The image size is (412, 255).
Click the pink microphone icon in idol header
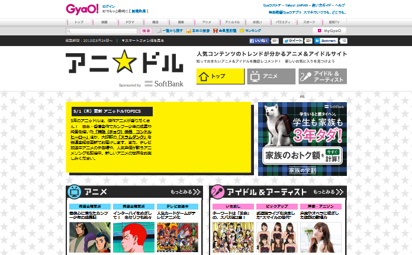pyautogui.click(x=218, y=192)
